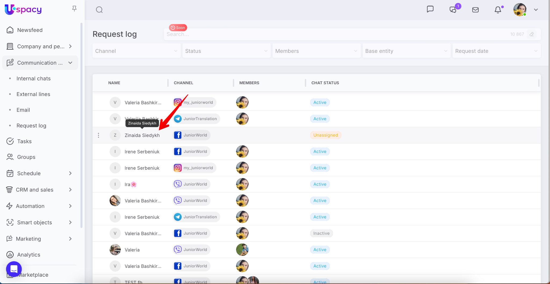Click the Unassigned status badge
Image resolution: width=550 pixels, height=284 pixels.
(x=325, y=135)
